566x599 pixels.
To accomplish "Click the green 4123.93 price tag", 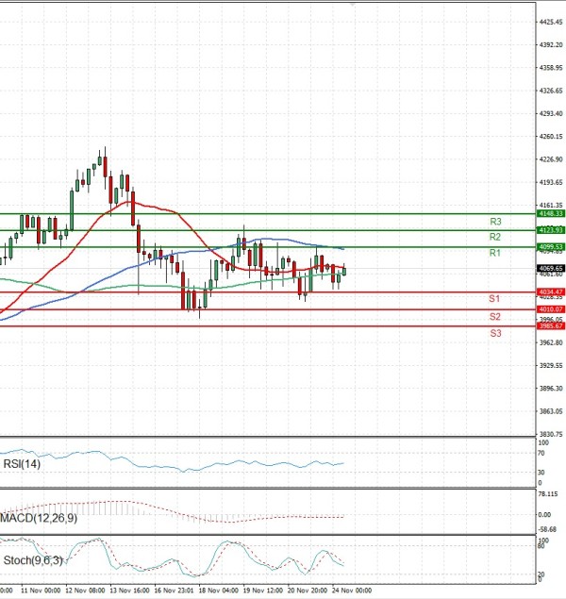I will 550,230.
